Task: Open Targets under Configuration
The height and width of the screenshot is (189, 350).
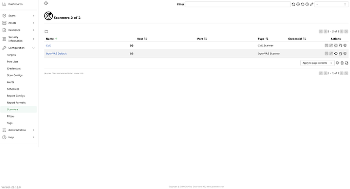Action: click(11, 55)
